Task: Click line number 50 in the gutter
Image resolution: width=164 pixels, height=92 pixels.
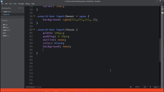Action: (31, 63)
